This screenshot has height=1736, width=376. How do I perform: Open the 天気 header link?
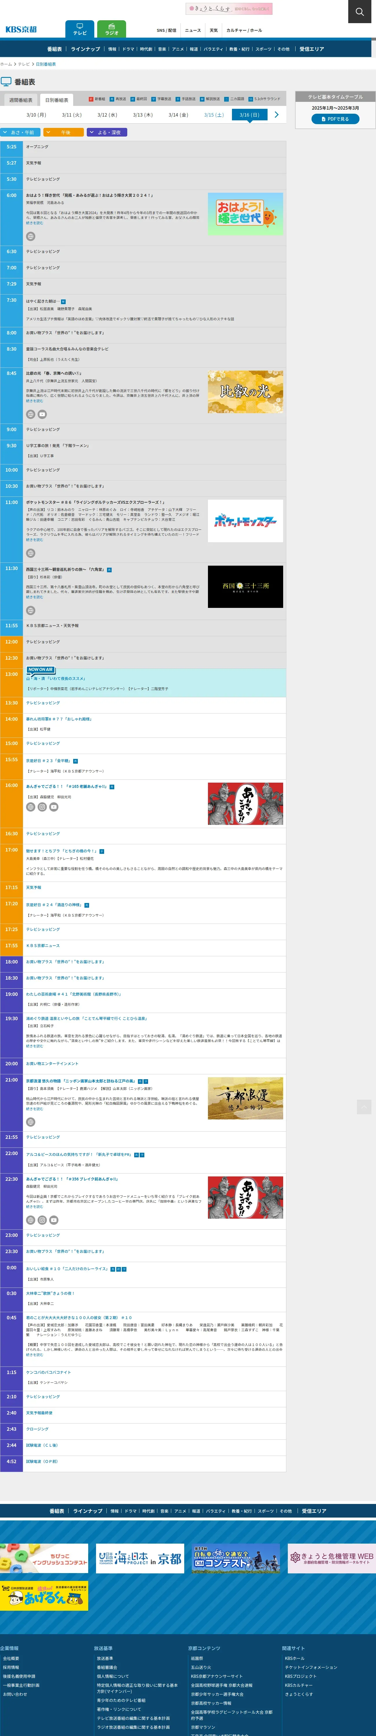[214, 30]
